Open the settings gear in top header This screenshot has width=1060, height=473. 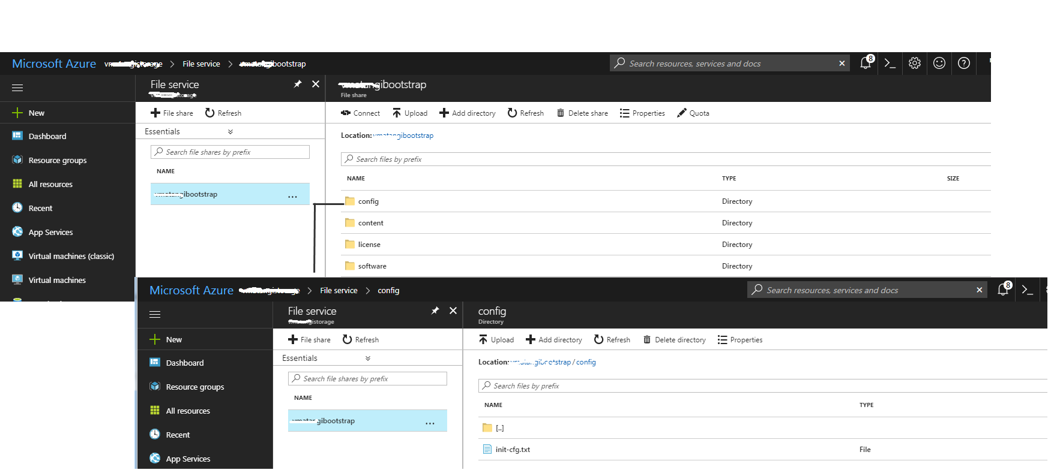914,64
